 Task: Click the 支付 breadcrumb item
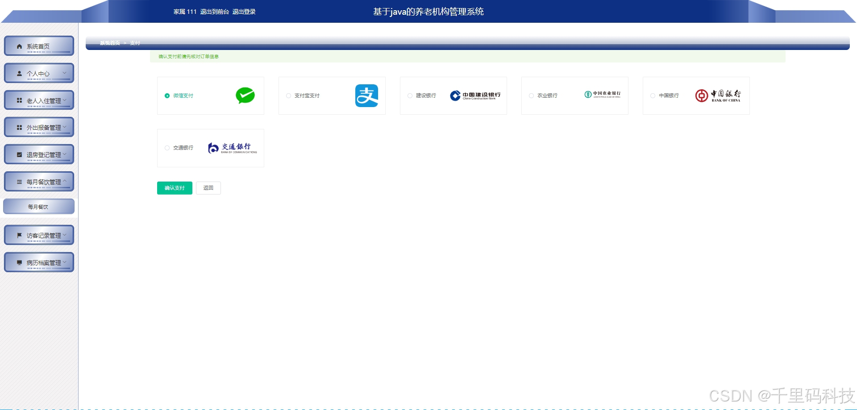(135, 43)
